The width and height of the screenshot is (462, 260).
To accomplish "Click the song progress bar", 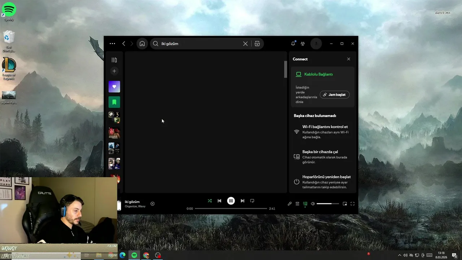I will coord(231,209).
